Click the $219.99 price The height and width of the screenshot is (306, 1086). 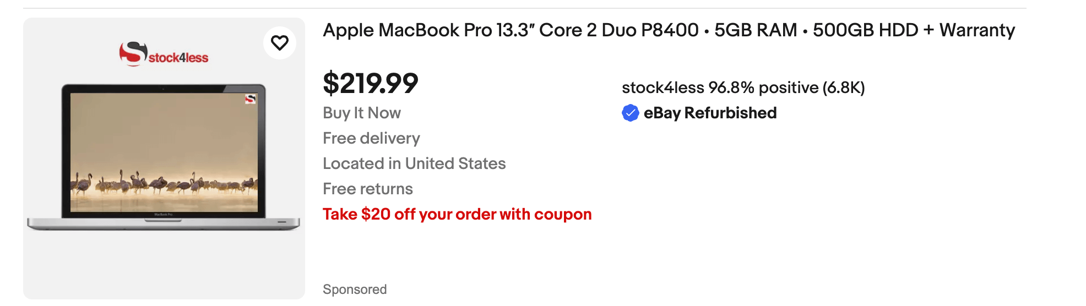[x=370, y=84]
